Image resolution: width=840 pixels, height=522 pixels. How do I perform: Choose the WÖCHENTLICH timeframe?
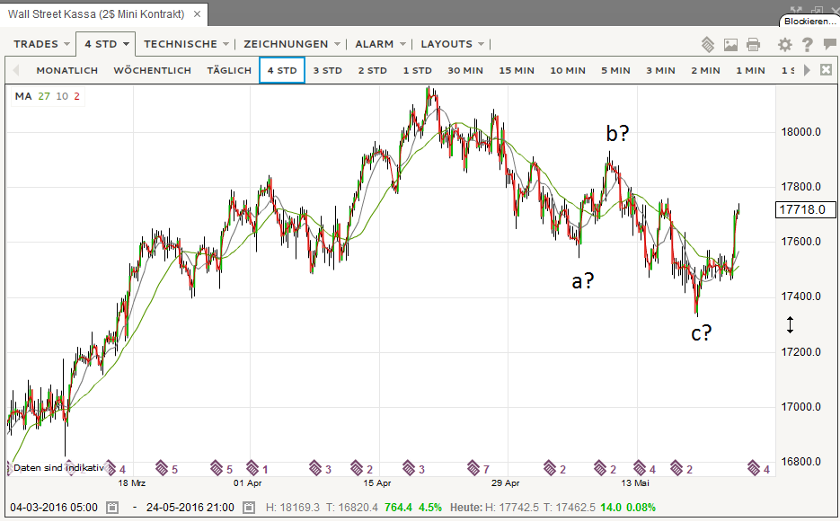pos(152,70)
